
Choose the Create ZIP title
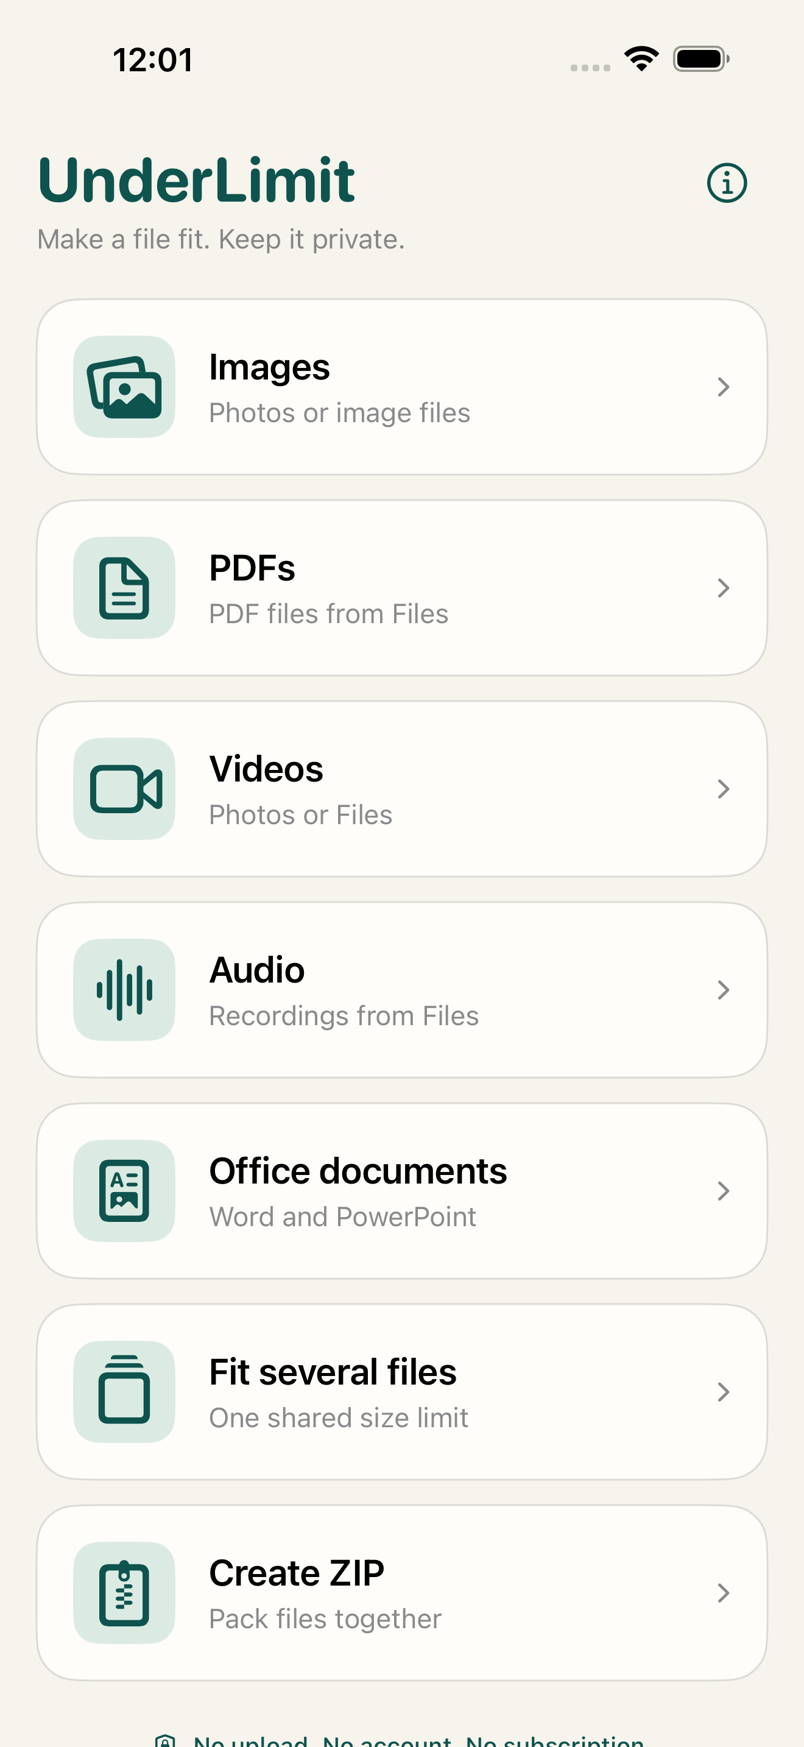point(296,1573)
